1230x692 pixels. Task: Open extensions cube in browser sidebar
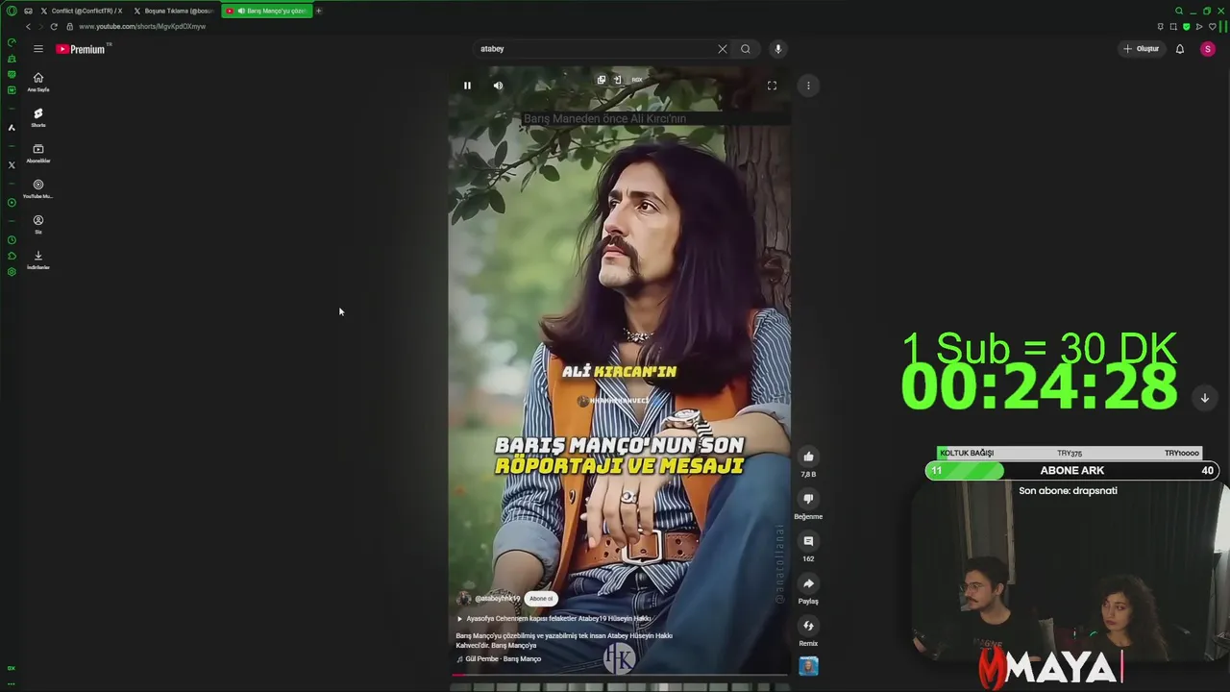12,256
